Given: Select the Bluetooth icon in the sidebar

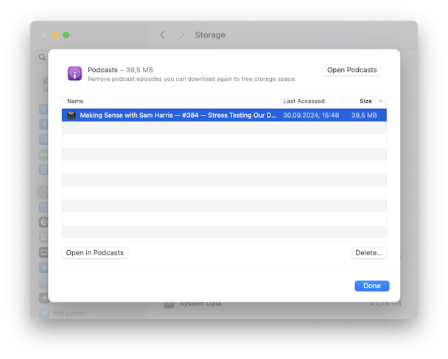Looking at the screenshot, I should click(43, 124).
